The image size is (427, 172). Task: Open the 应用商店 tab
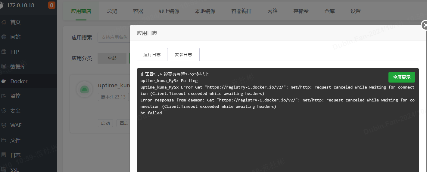(x=81, y=11)
